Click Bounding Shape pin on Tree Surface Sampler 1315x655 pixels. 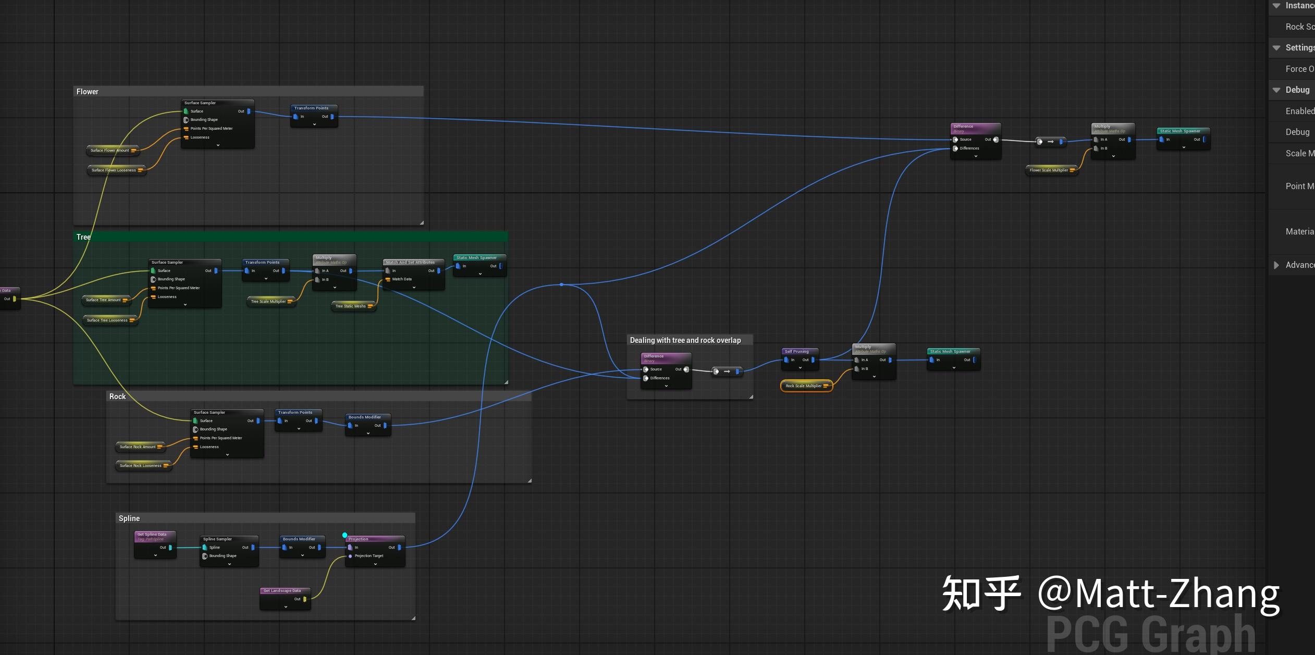153,279
